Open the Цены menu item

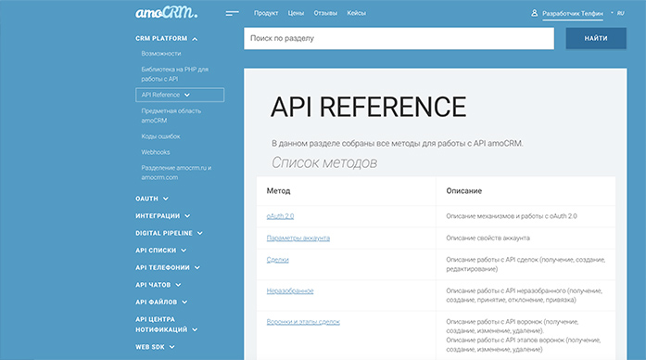(x=296, y=13)
